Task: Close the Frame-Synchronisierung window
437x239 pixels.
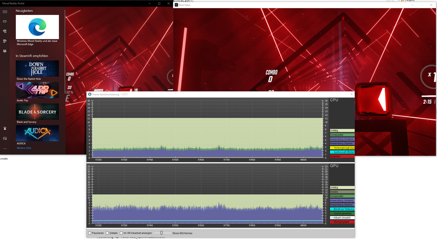Action: click(351, 94)
